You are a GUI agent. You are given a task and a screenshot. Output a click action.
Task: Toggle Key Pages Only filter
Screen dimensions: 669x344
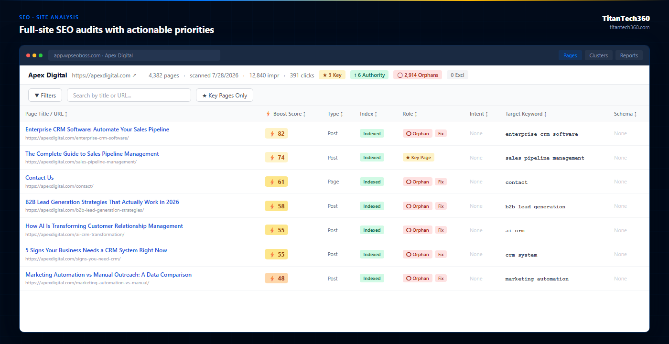[225, 95]
